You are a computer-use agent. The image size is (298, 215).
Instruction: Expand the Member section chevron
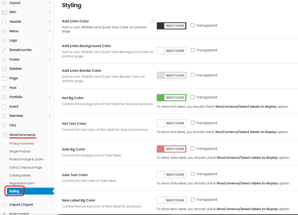click(x=49, y=116)
